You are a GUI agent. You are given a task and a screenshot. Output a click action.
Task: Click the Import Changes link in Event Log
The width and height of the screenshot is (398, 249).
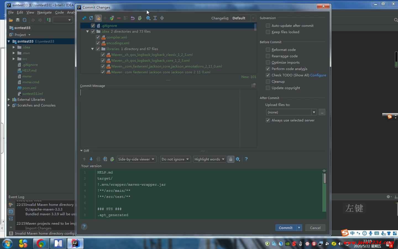point(38,228)
